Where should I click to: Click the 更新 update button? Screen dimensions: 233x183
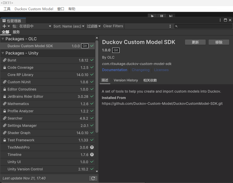tap(195, 42)
